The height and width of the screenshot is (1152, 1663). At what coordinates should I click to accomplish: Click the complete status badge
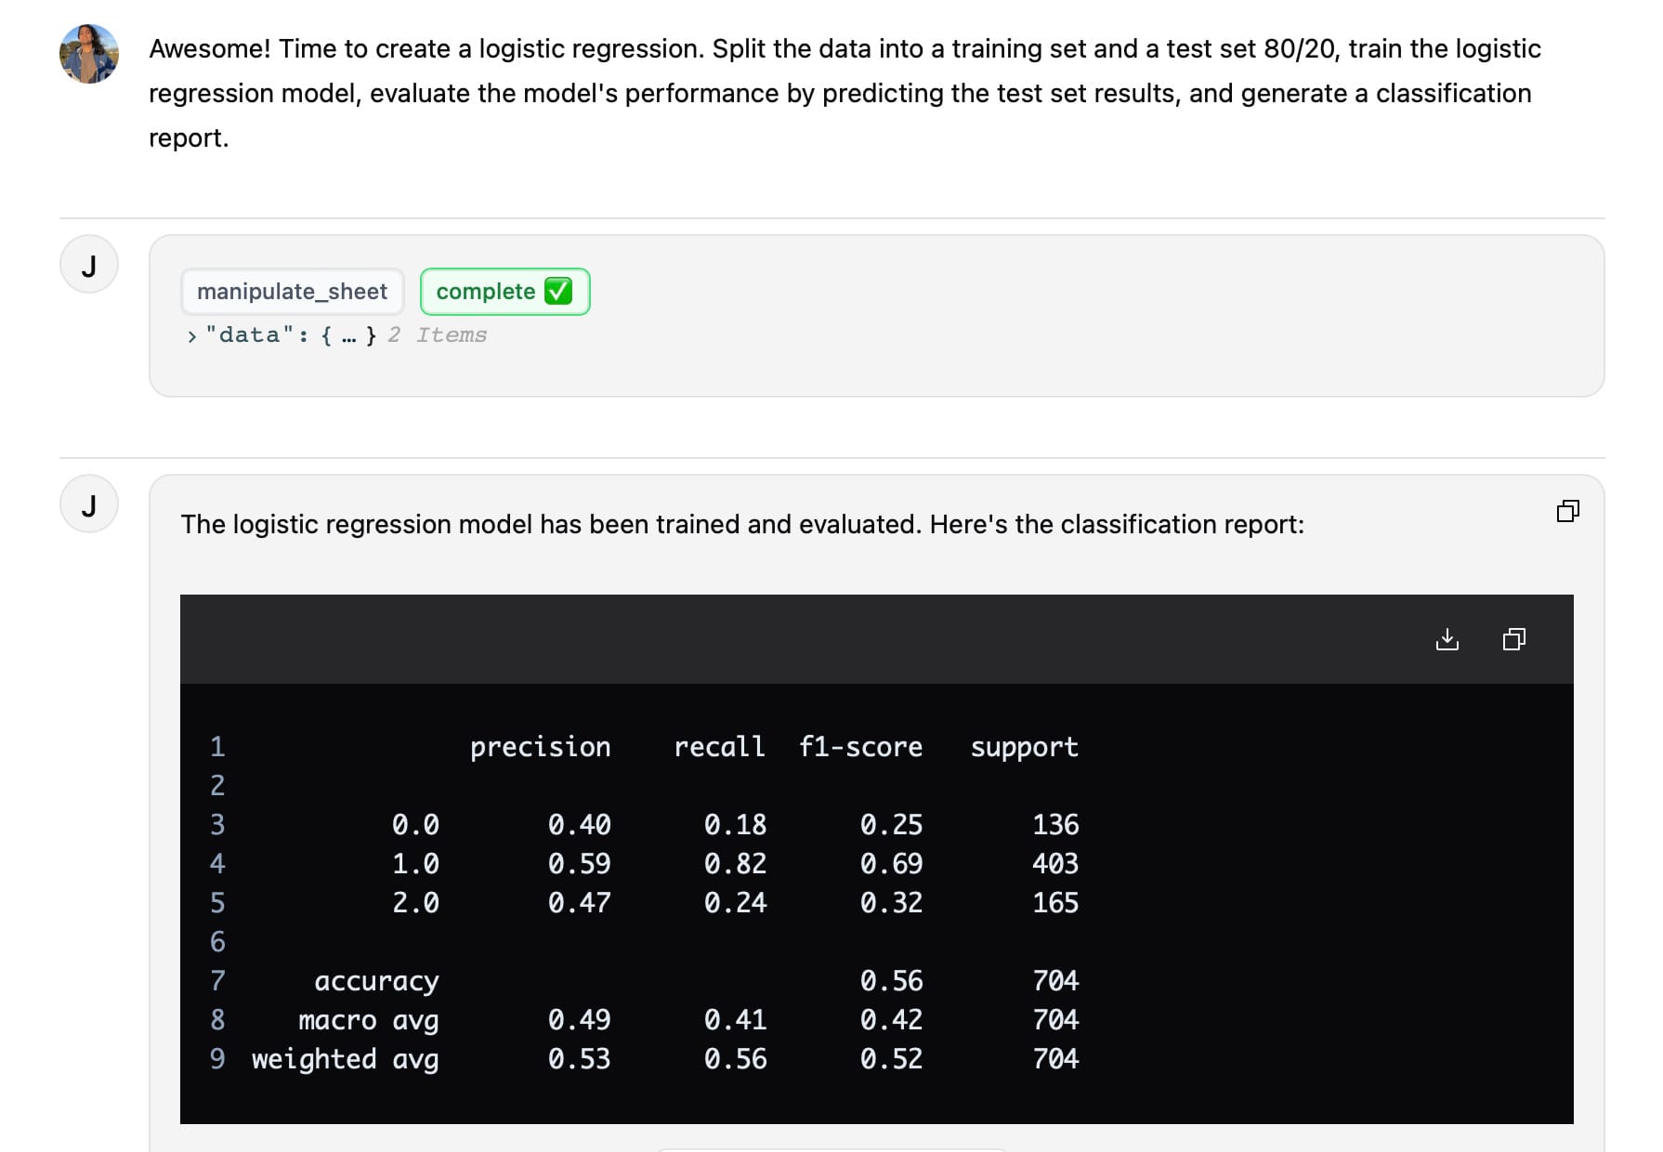[x=504, y=292]
